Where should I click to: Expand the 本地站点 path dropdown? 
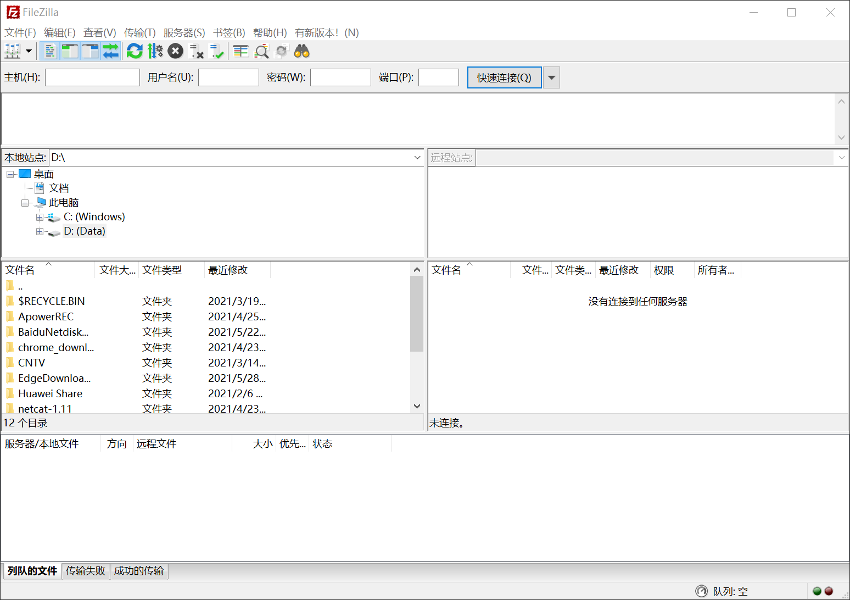coord(417,158)
